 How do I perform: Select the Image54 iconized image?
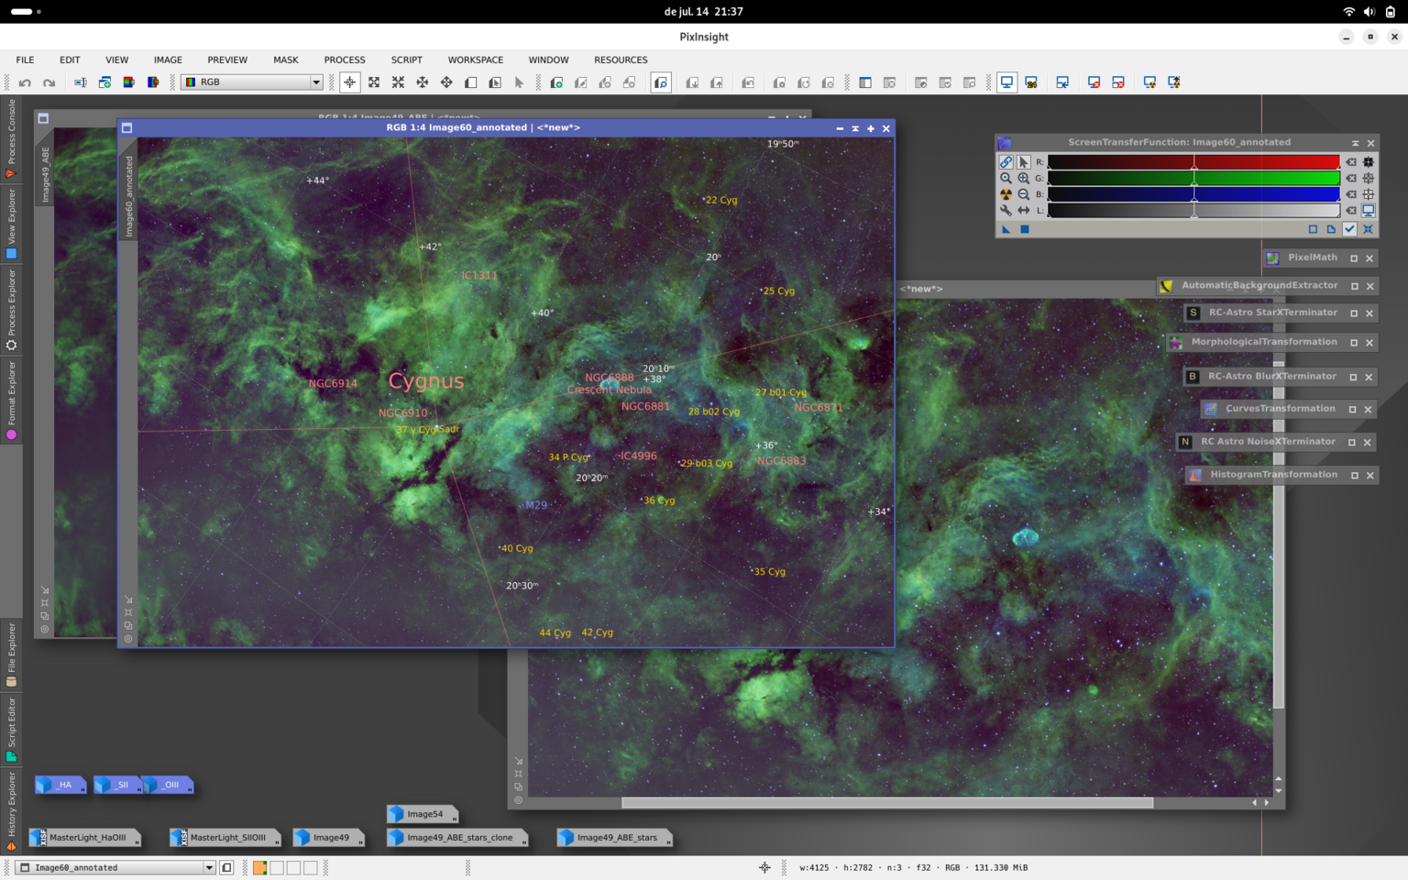423,814
